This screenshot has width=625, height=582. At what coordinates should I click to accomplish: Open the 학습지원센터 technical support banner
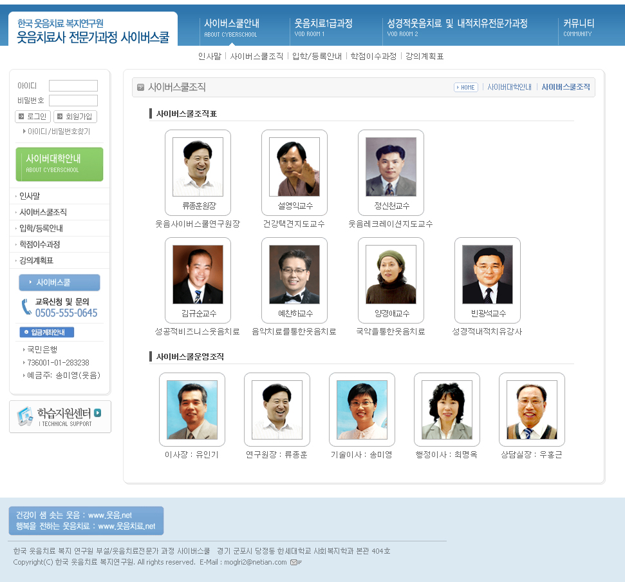point(61,416)
